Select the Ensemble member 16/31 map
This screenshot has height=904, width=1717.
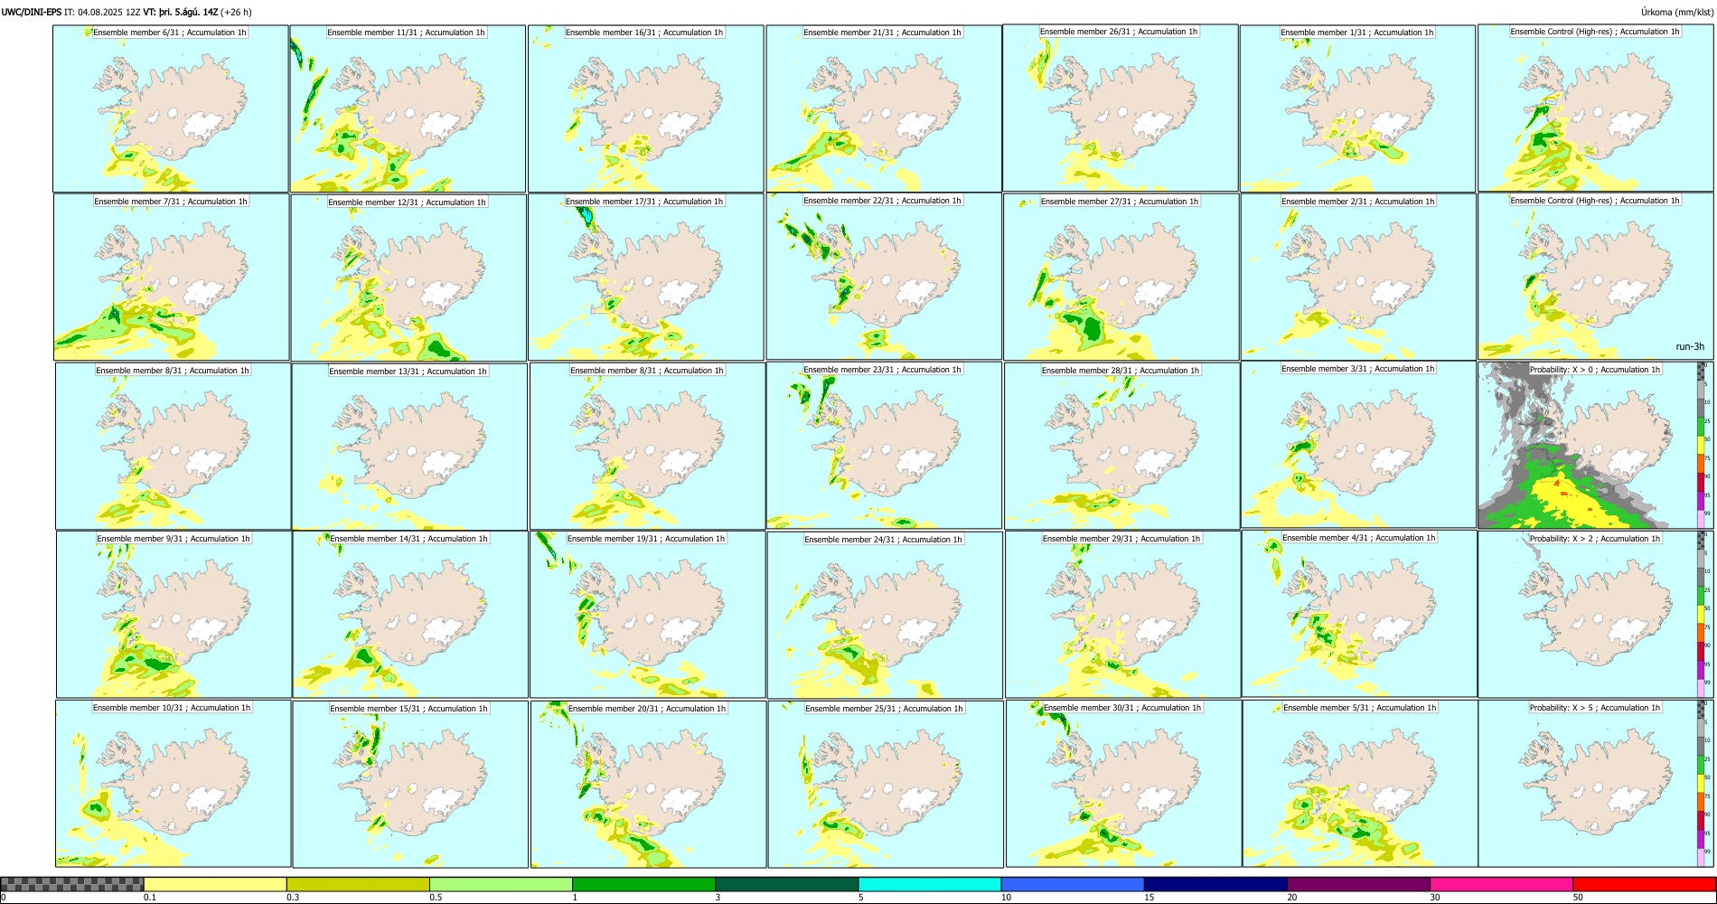(646, 108)
